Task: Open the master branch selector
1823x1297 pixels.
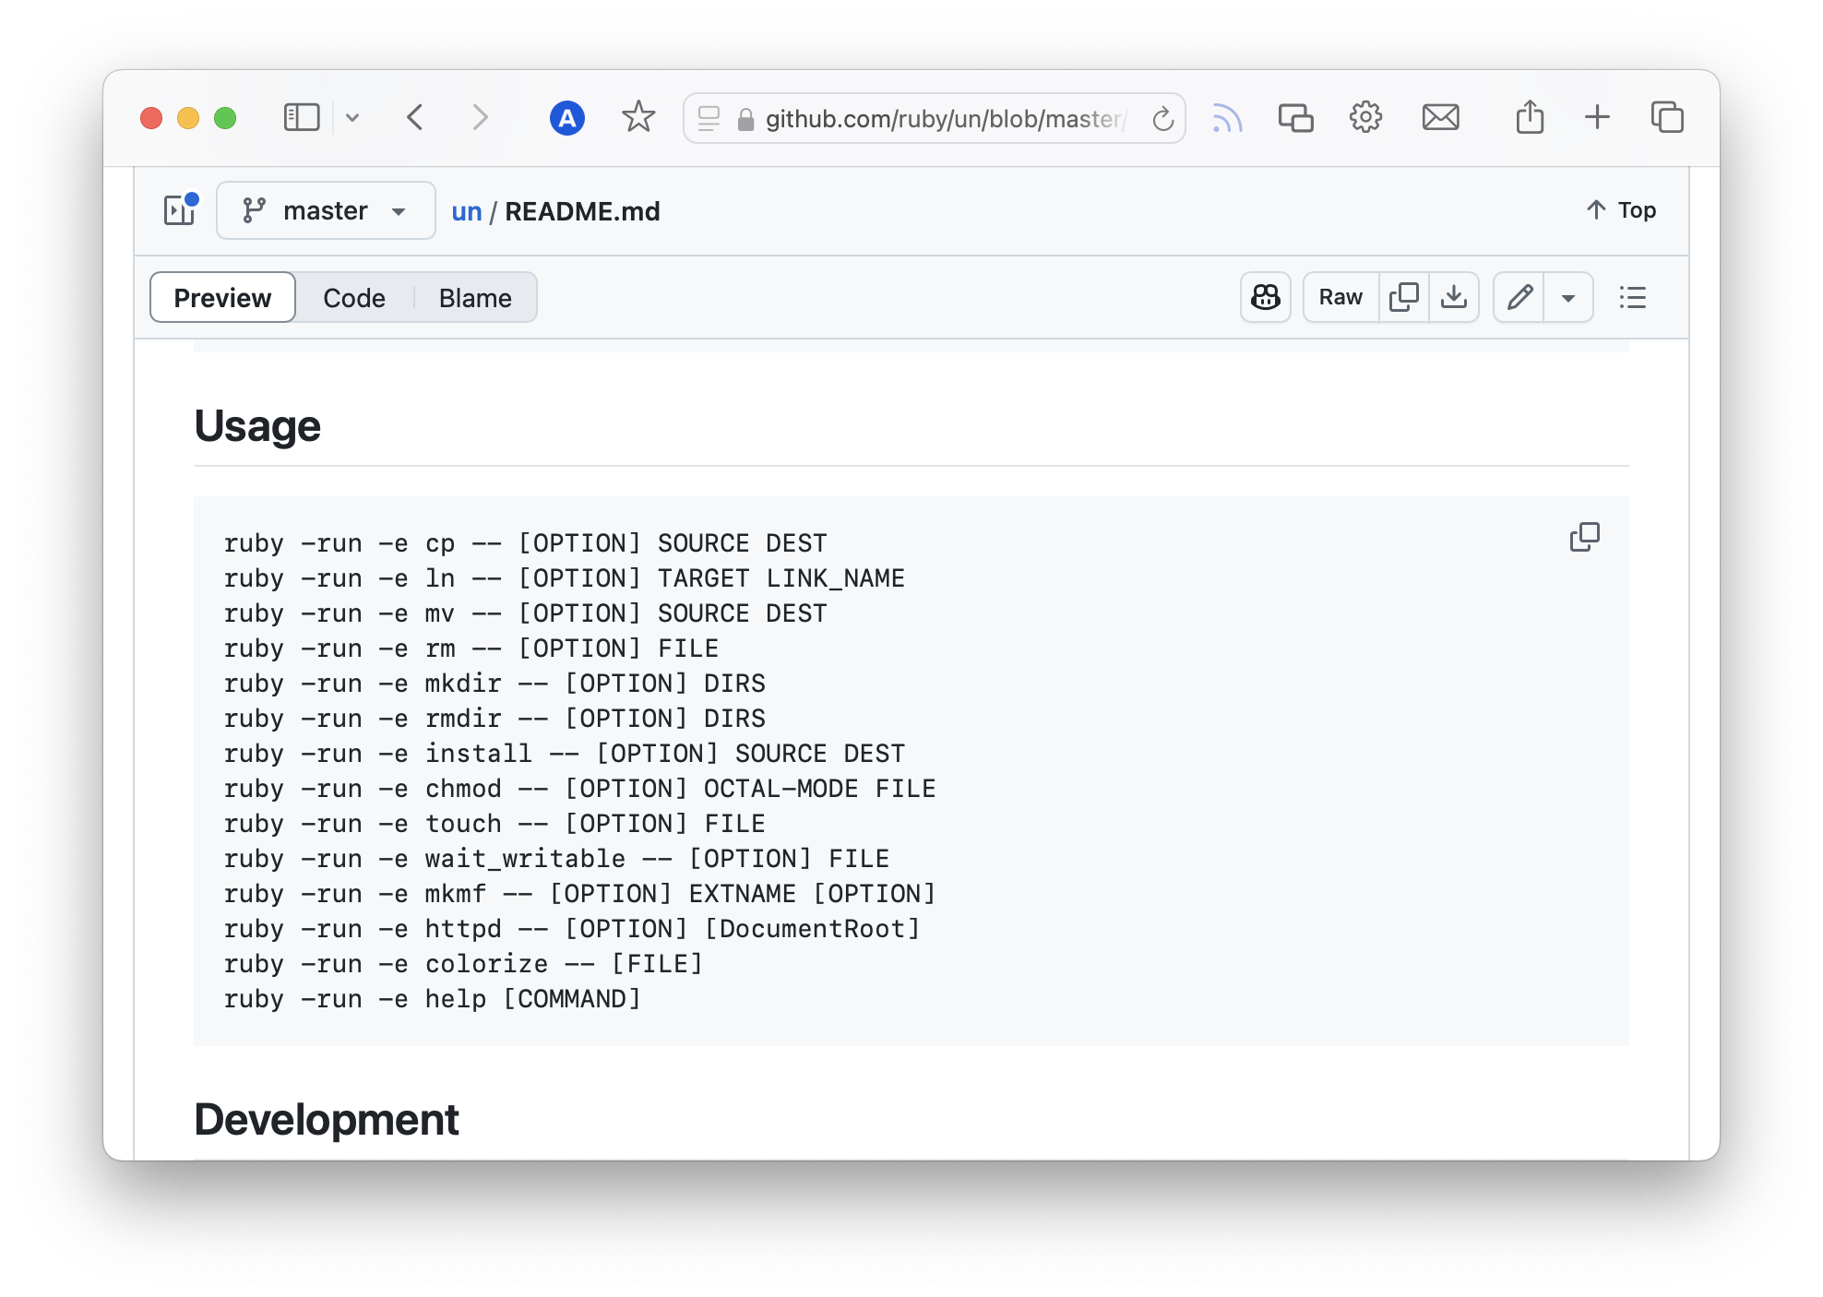Action: [326, 210]
